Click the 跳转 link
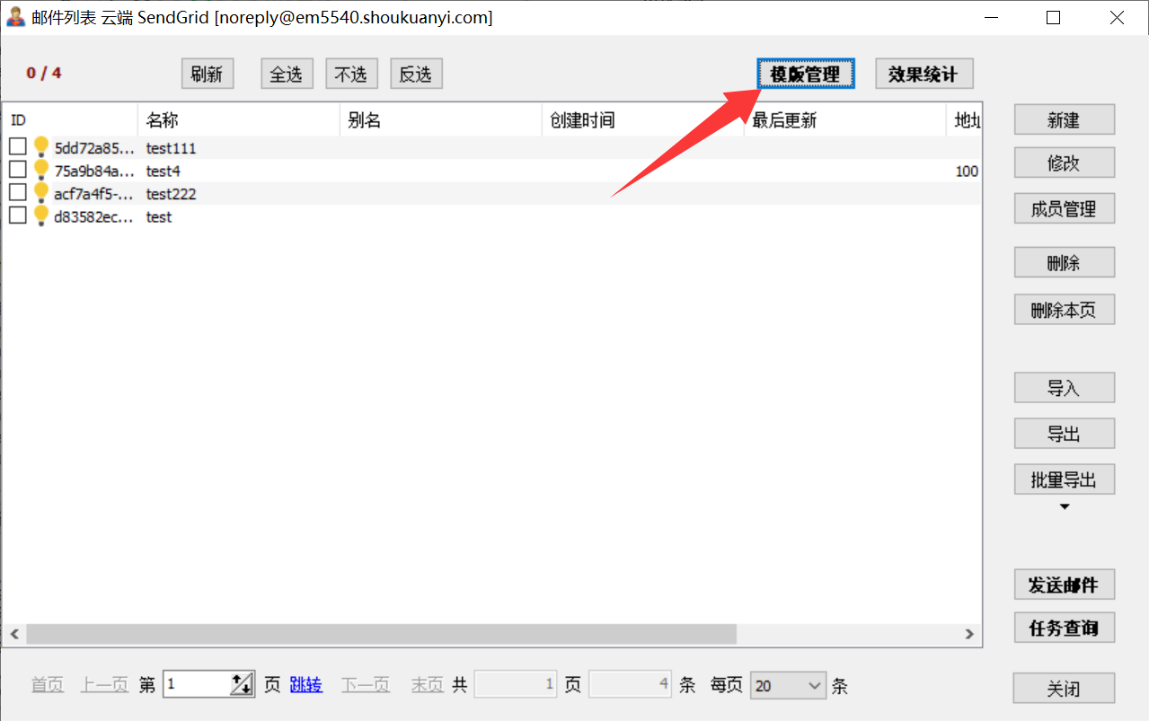 [305, 685]
